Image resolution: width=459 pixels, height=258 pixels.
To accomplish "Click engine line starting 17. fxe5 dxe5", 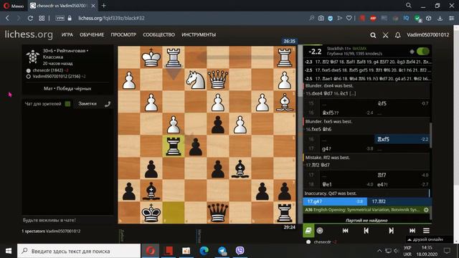I will point(367,70).
